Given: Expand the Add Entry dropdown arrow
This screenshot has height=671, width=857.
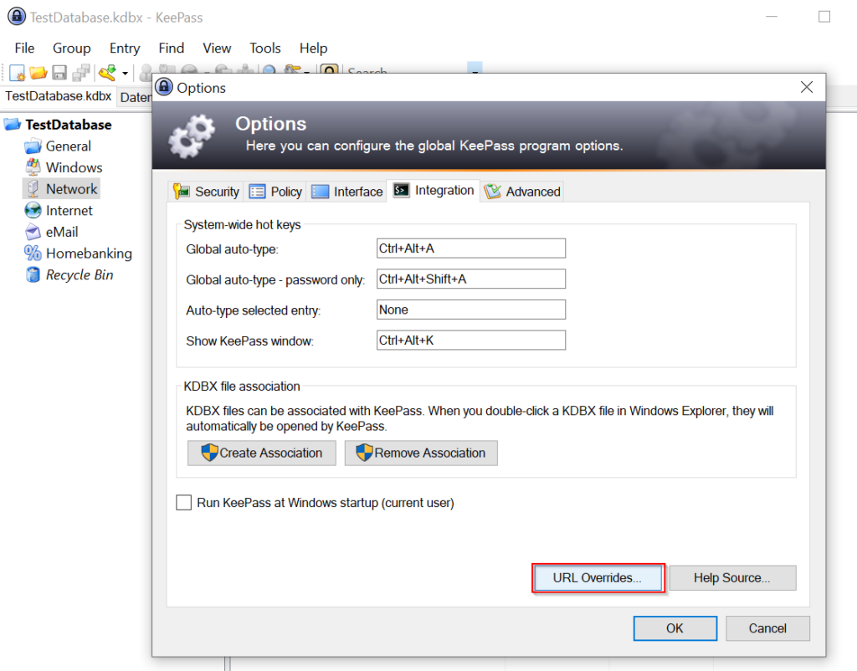Looking at the screenshot, I should point(126,73).
